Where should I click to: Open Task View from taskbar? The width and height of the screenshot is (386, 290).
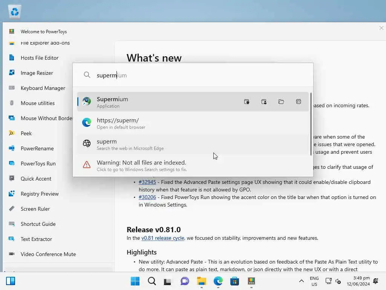pyautogui.click(x=167, y=281)
